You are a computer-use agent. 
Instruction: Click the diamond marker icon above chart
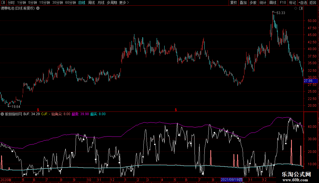pos(296,8)
